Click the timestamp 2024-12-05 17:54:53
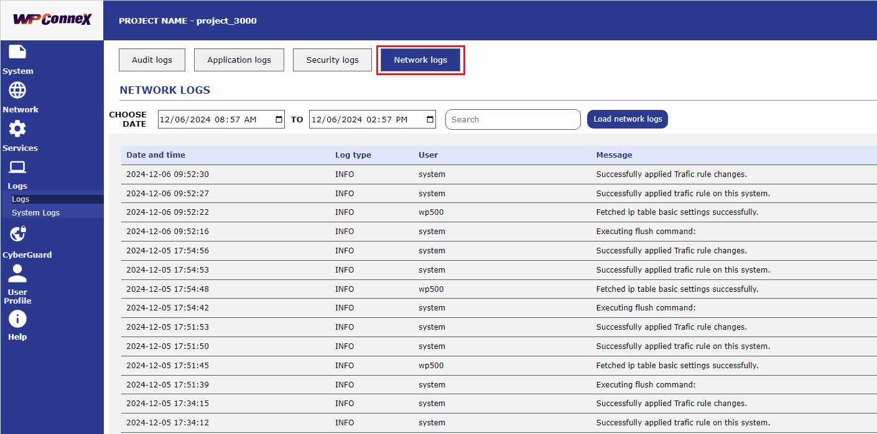877x434 pixels. coord(168,270)
